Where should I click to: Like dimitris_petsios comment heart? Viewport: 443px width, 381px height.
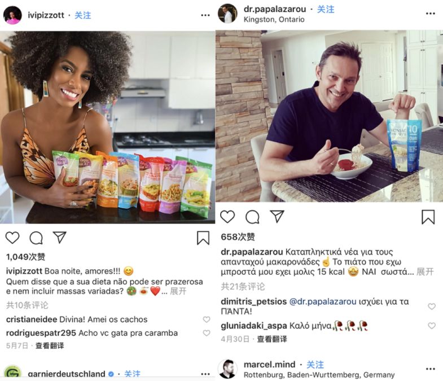[431, 306]
